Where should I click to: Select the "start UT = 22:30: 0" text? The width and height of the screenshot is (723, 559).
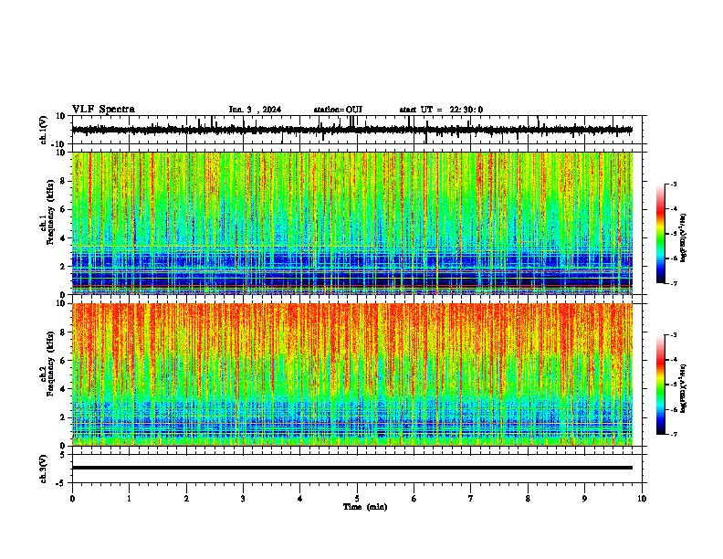[441, 110]
